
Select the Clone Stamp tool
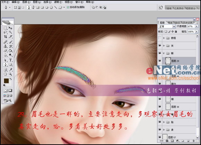(6, 46)
